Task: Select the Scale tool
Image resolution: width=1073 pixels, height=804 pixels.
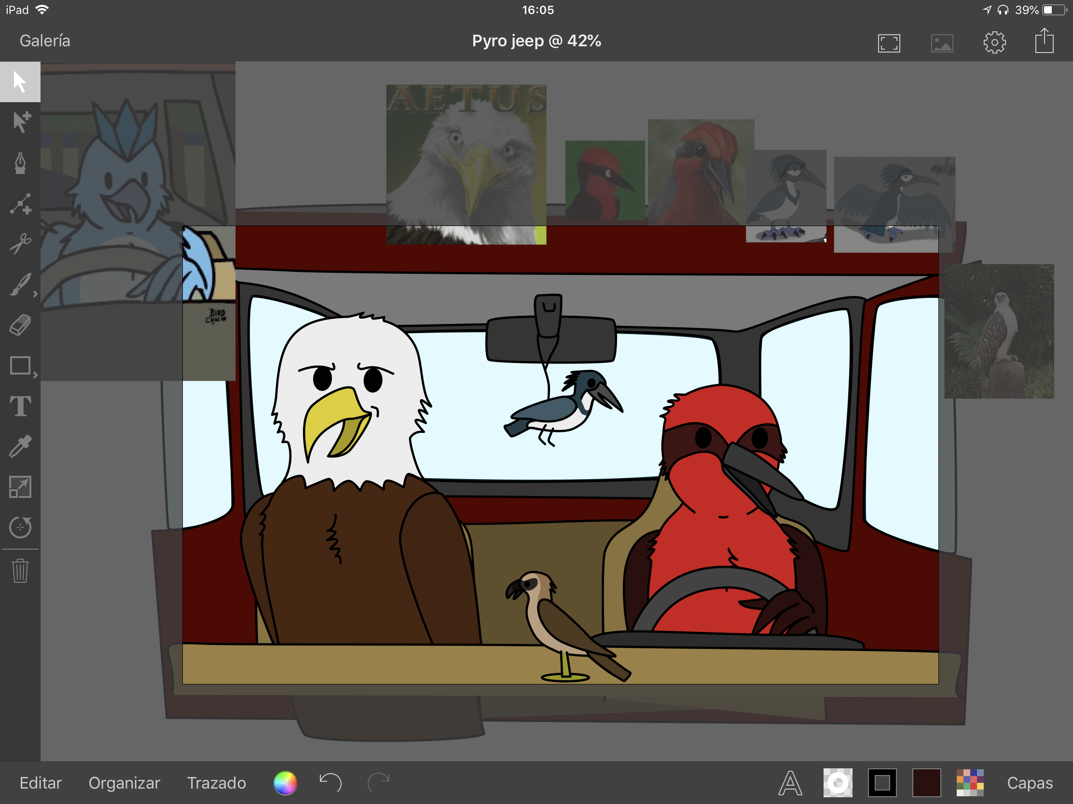Action: pos(20,487)
